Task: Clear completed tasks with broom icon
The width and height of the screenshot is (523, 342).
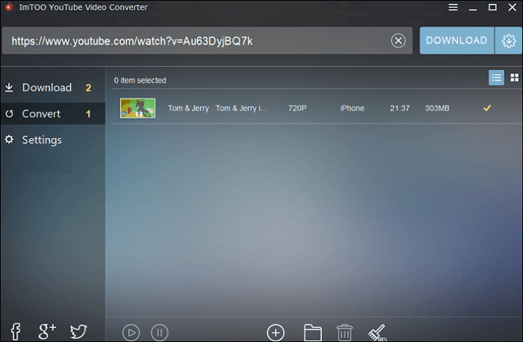Action: coord(377,332)
